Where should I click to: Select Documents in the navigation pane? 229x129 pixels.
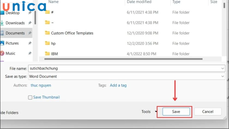point(15,33)
